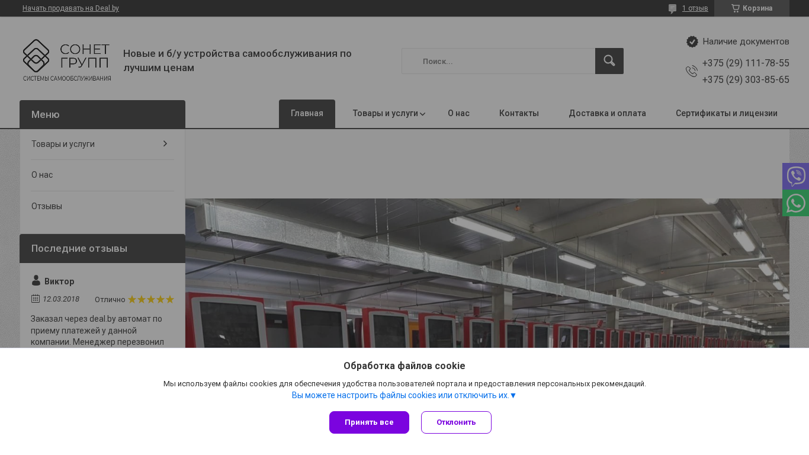809x455 pixels.
Task: Click the Отлично rating label
Action: 110,300
